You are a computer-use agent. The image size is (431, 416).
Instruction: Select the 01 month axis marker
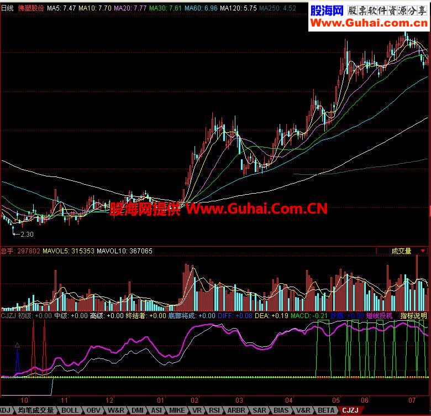(161, 401)
